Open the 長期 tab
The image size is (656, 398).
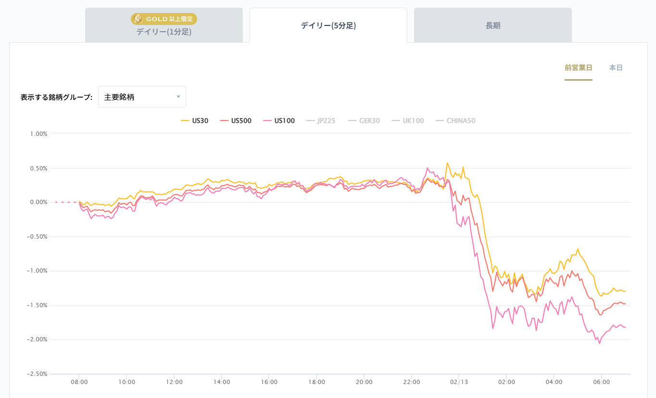click(492, 25)
